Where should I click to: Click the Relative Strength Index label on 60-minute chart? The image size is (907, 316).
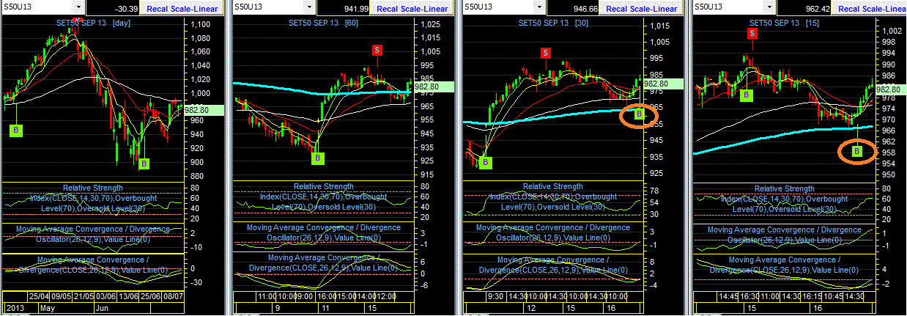(323, 196)
